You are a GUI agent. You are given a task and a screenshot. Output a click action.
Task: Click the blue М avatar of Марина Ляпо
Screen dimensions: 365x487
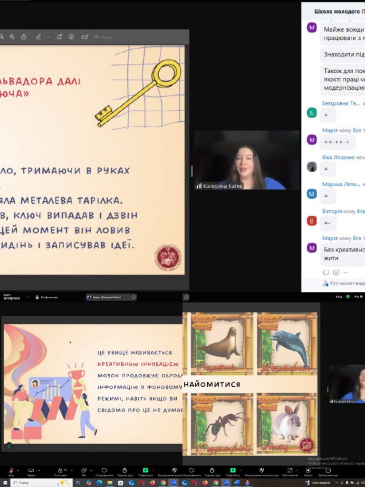click(x=312, y=194)
